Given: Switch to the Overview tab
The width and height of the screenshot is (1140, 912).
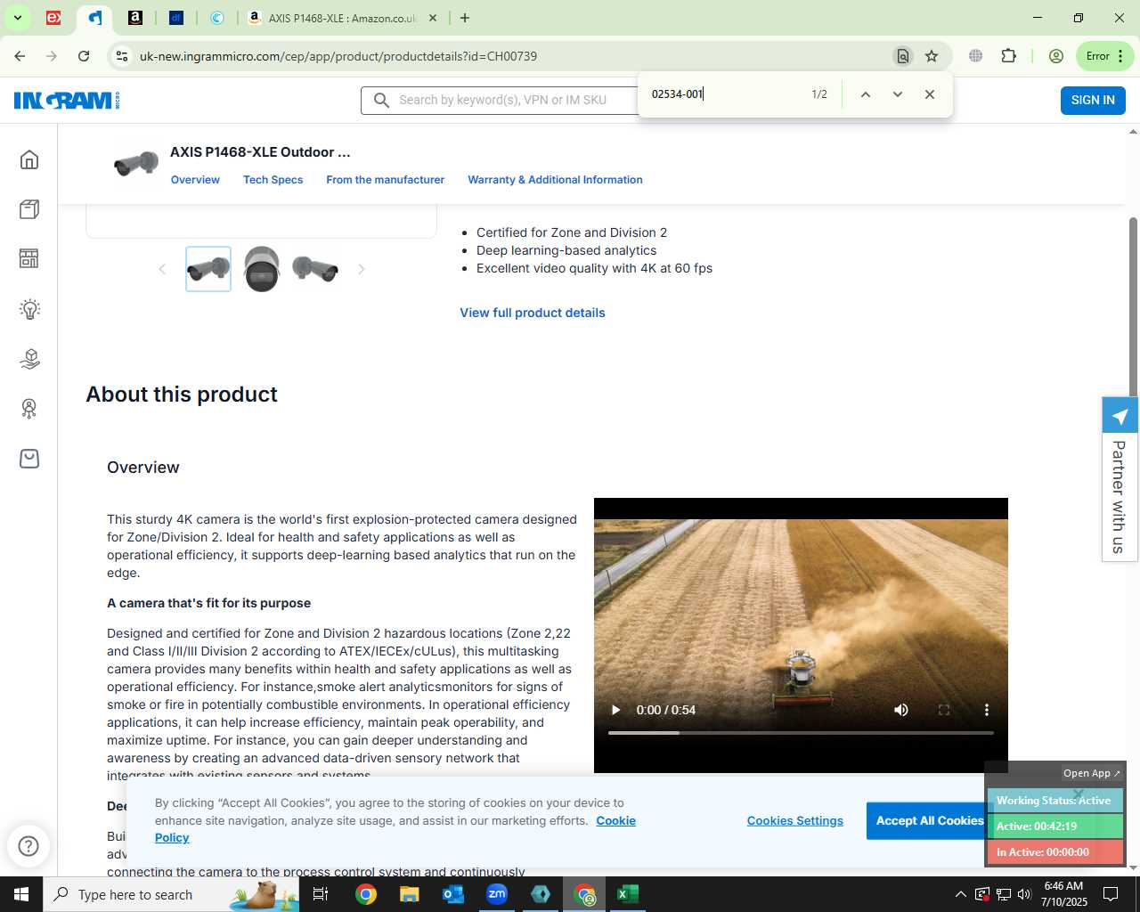Looking at the screenshot, I should click(x=195, y=180).
